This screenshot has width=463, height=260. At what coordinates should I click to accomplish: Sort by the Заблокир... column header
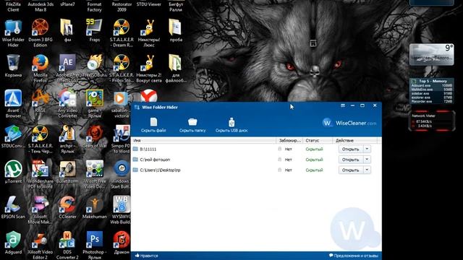click(x=289, y=141)
